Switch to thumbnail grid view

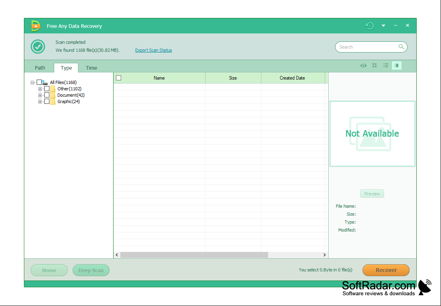[374, 65]
